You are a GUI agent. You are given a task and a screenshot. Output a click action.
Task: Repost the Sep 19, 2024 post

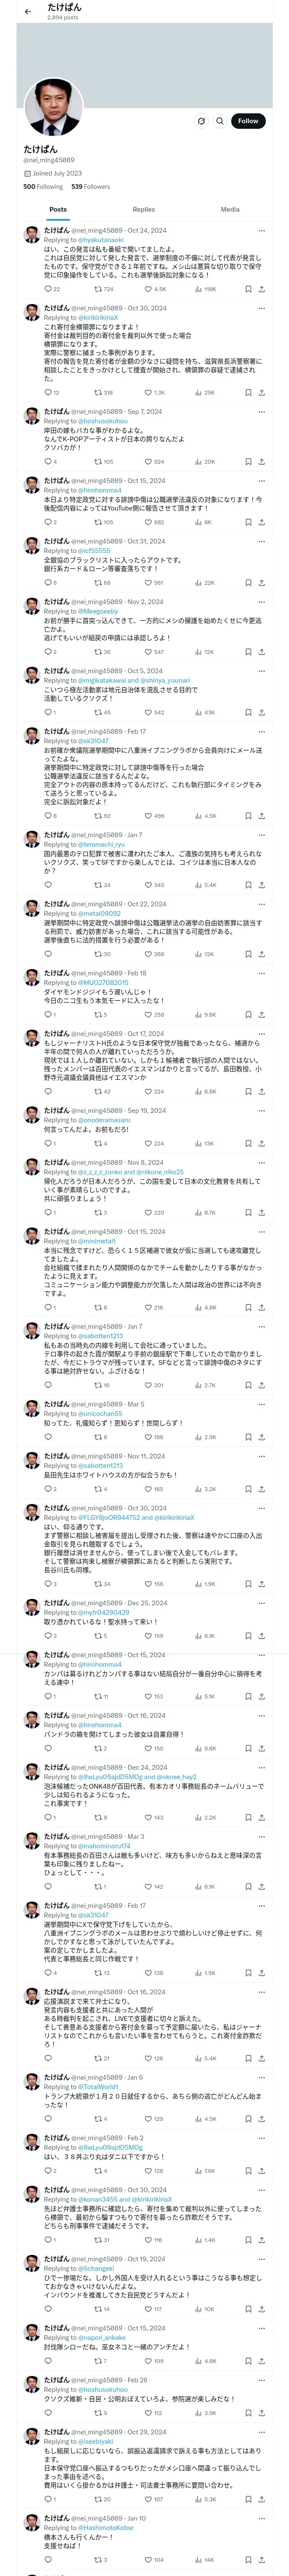point(98,1143)
